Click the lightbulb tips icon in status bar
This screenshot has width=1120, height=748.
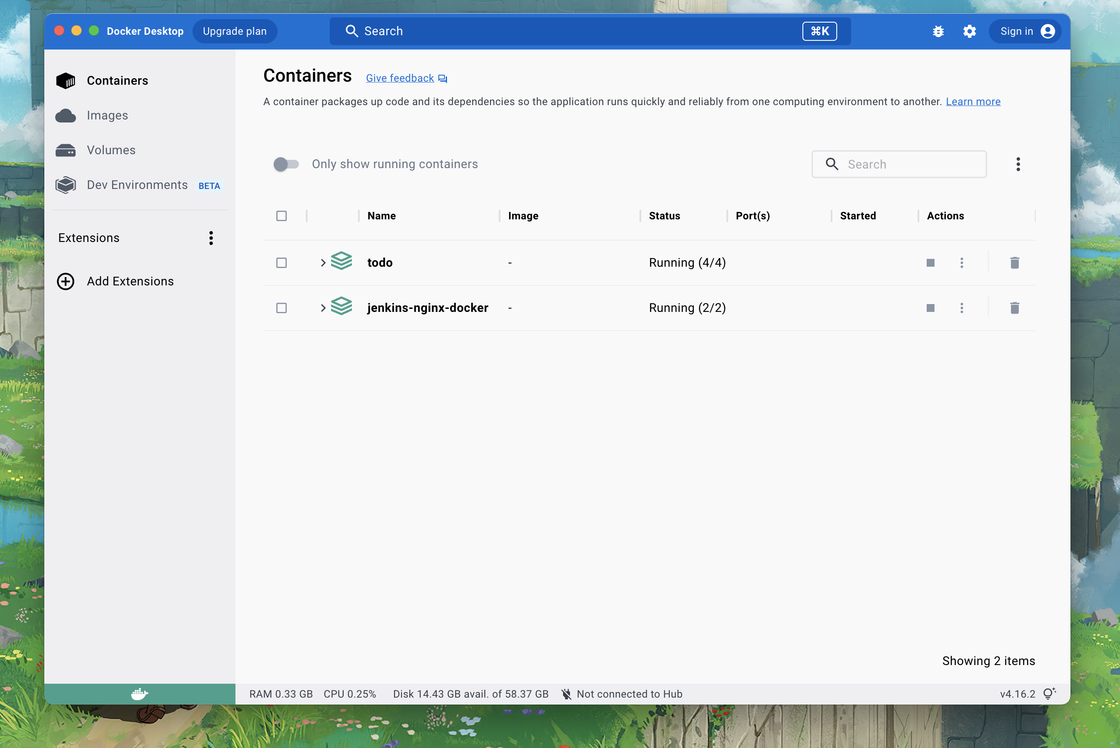click(1049, 694)
